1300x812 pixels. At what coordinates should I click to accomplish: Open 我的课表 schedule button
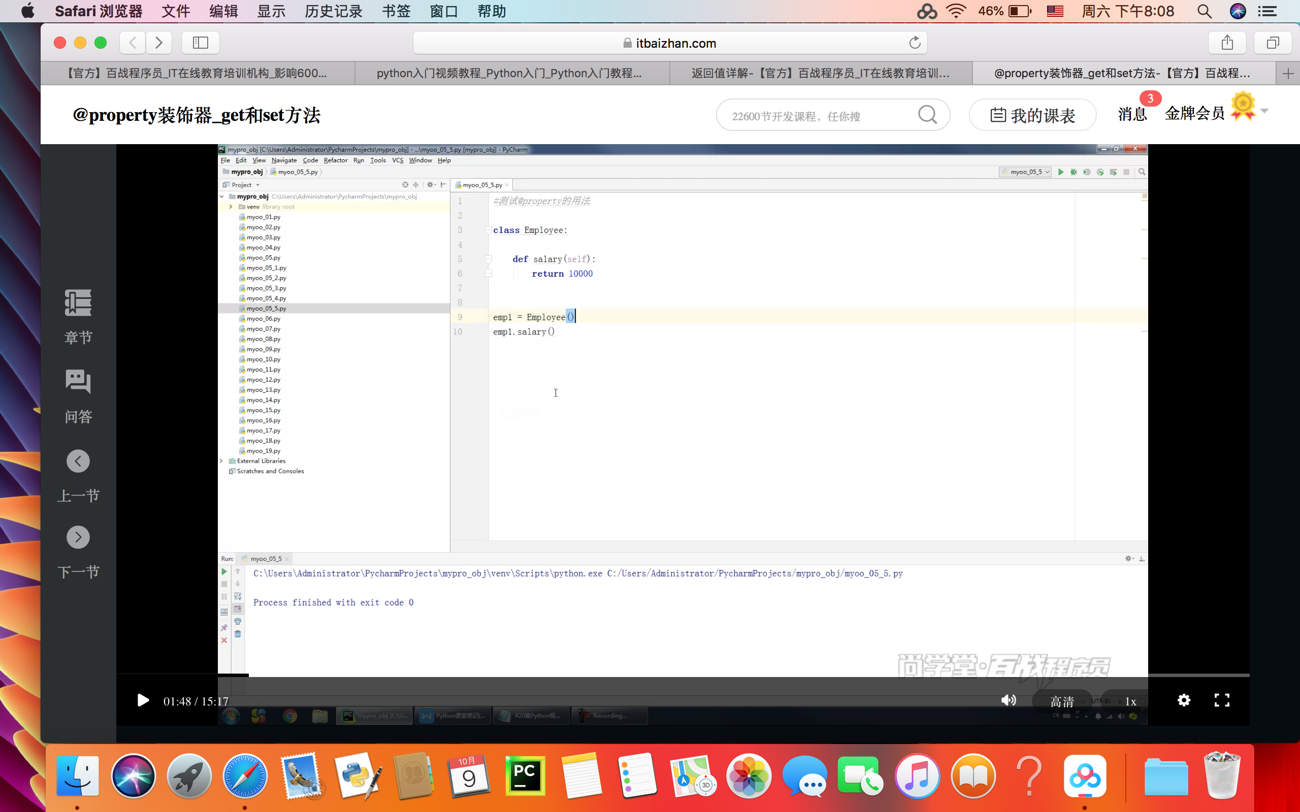(x=1032, y=115)
